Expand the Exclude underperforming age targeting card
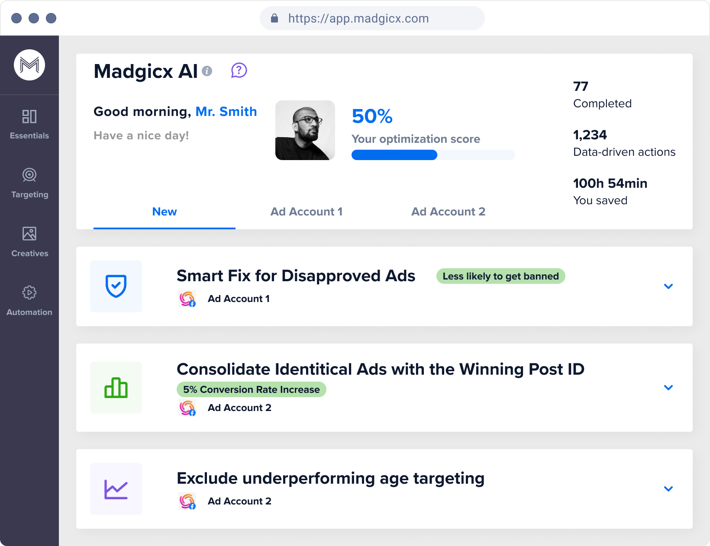 click(668, 489)
